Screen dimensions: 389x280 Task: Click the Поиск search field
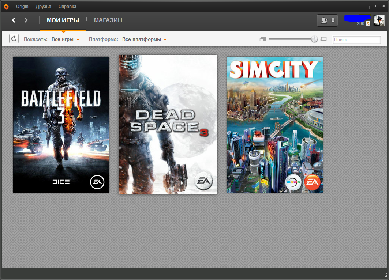(356, 40)
